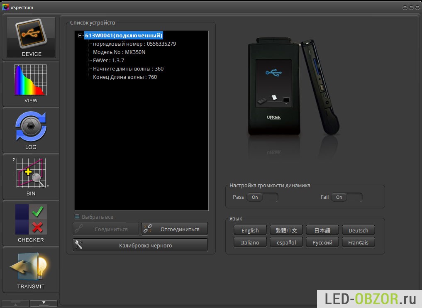Image resolution: width=422 pixels, height=308 pixels.
Task: Open the DEVICE panel icon
Action: (x=31, y=37)
